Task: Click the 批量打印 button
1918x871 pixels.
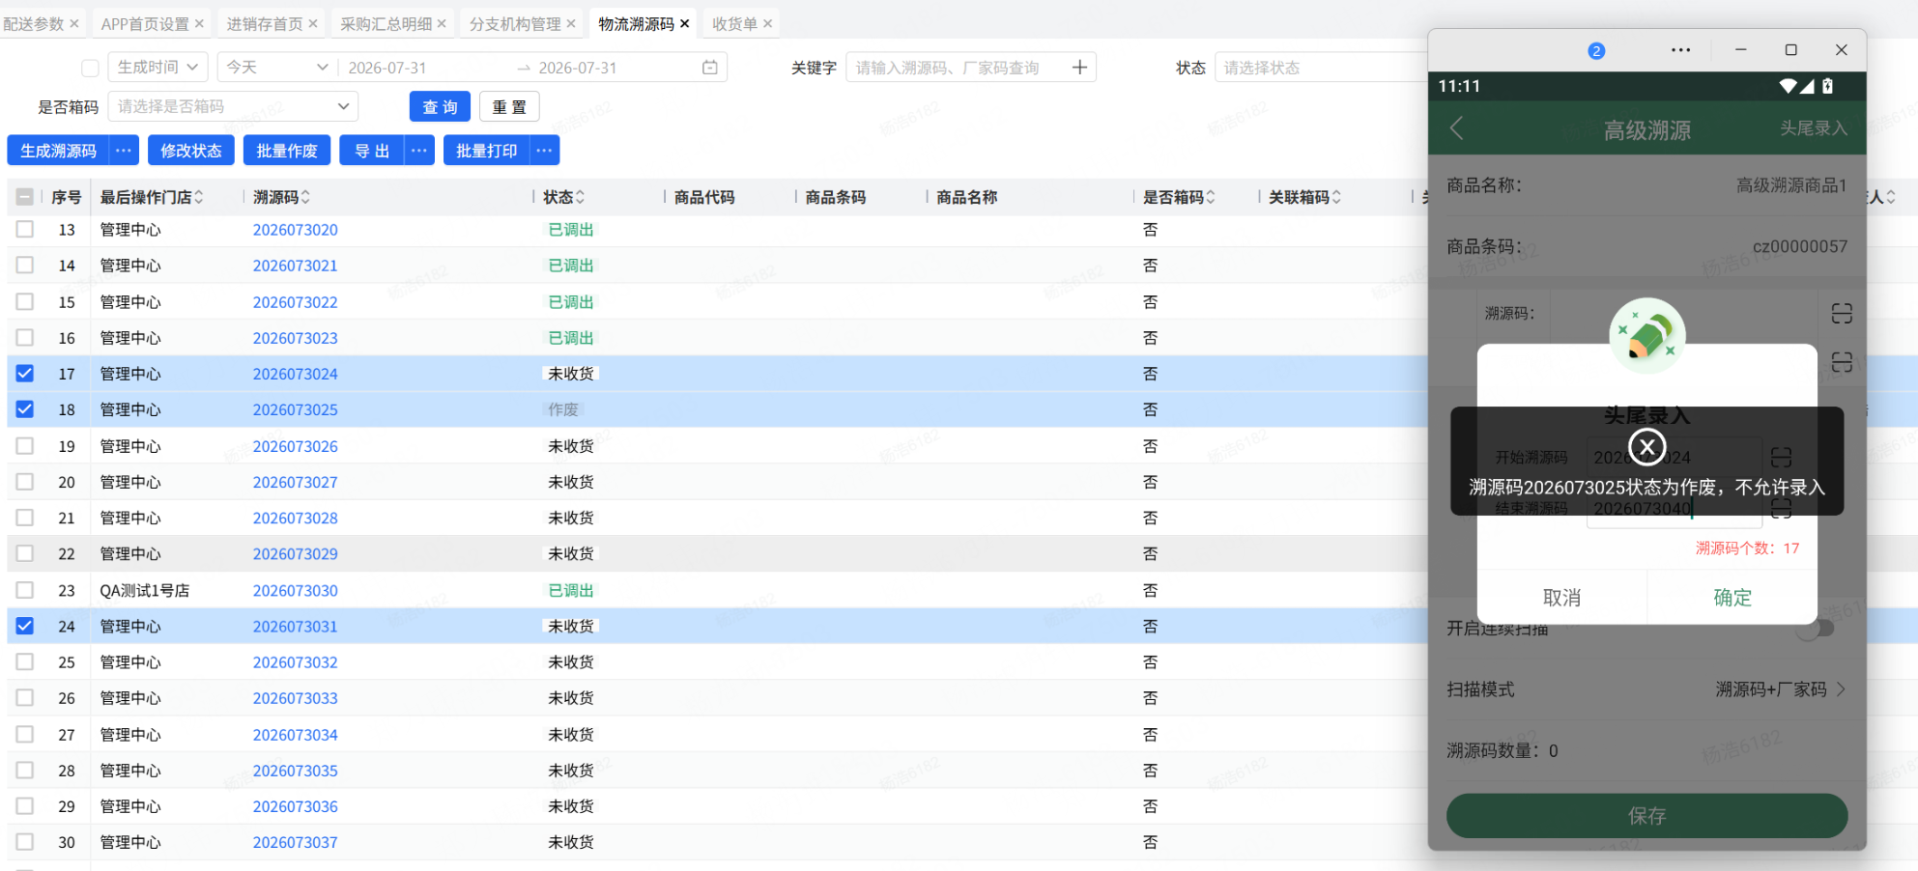Action: (x=487, y=151)
